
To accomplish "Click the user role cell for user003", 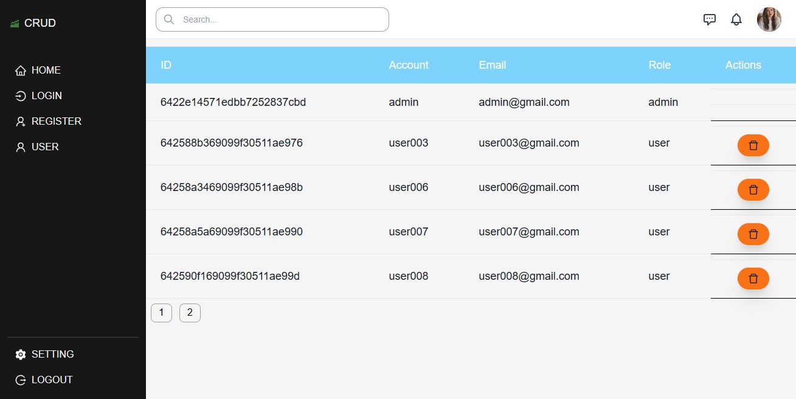I will click(659, 143).
